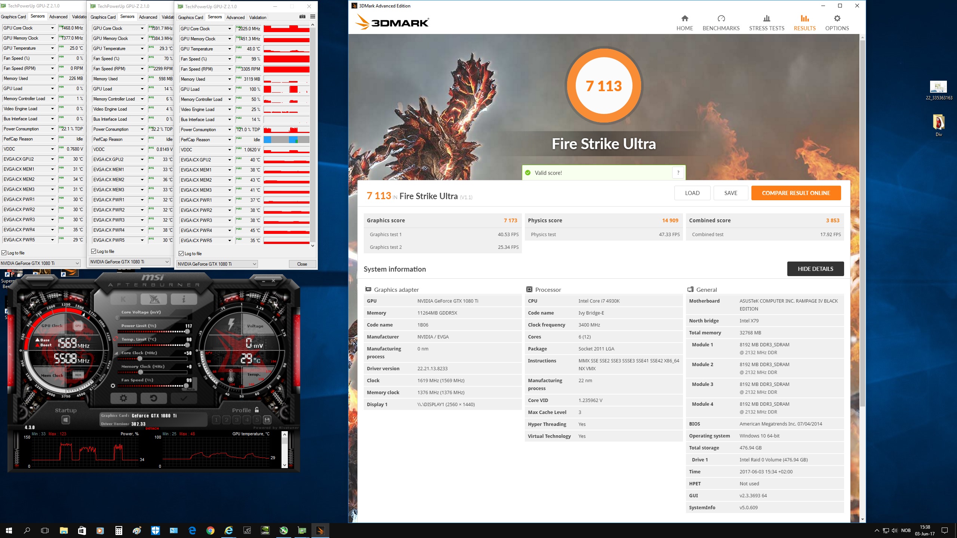Open Google Chrome from the taskbar
The width and height of the screenshot is (957, 538).
pyautogui.click(x=210, y=530)
